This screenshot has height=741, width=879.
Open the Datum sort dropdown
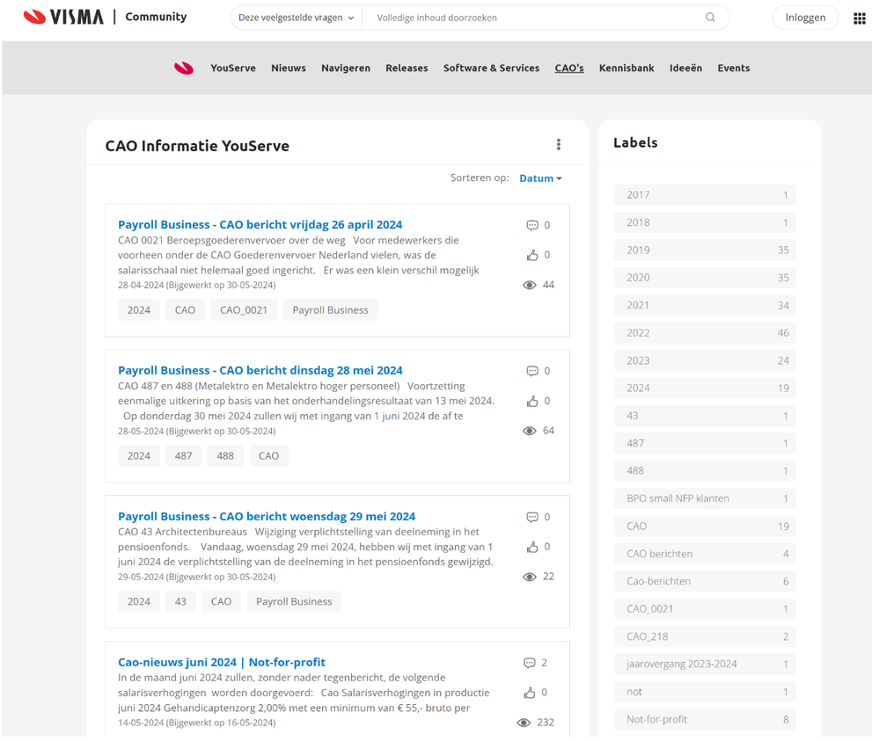(x=540, y=178)
